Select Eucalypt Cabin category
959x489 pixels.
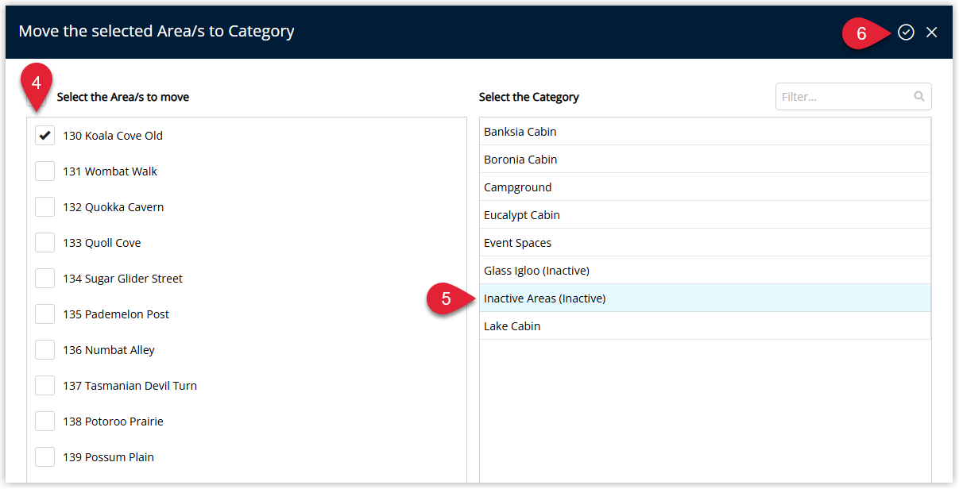[705, 215]
